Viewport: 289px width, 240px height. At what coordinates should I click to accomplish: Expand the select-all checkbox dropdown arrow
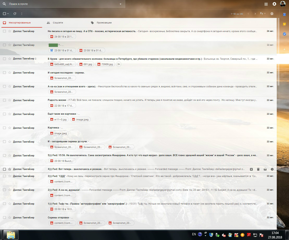click(x=8, y=14)
